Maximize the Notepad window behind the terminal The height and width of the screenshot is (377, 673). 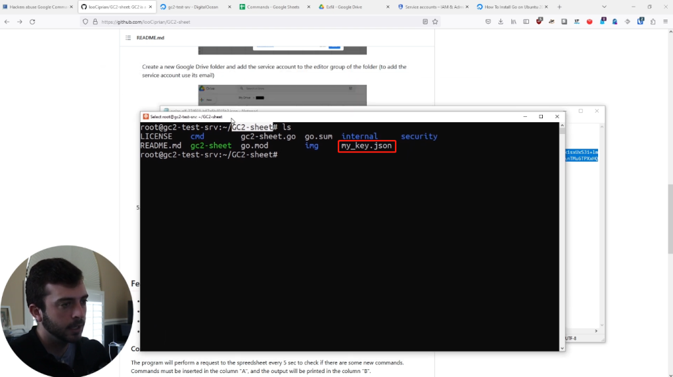(x=581, y=111)
